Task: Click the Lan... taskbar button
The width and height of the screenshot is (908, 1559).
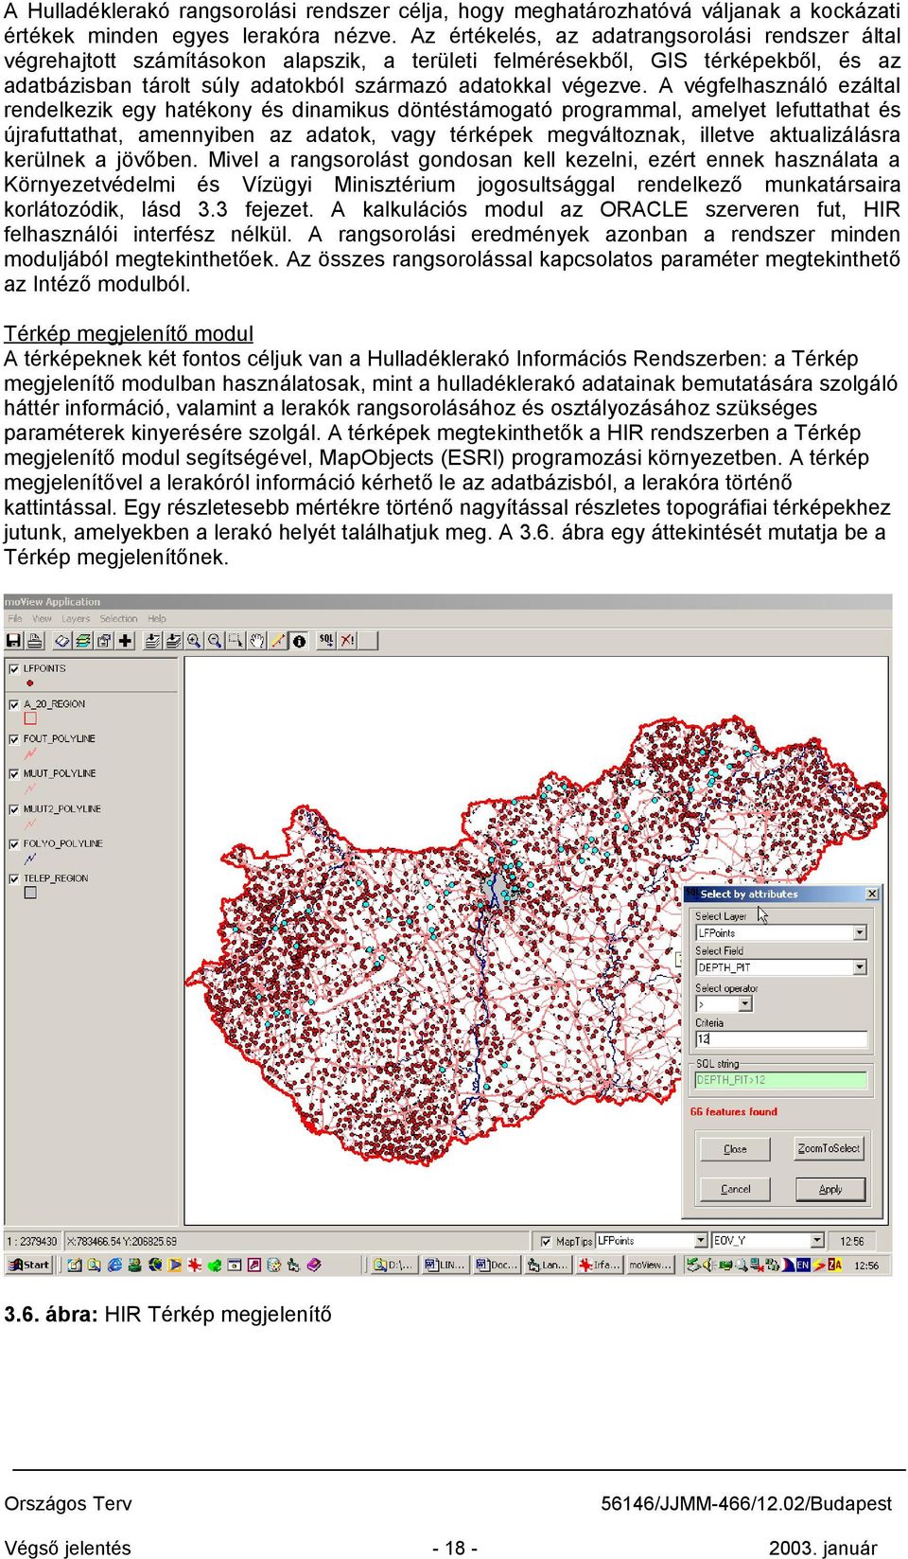Action: coord(548,1265)
